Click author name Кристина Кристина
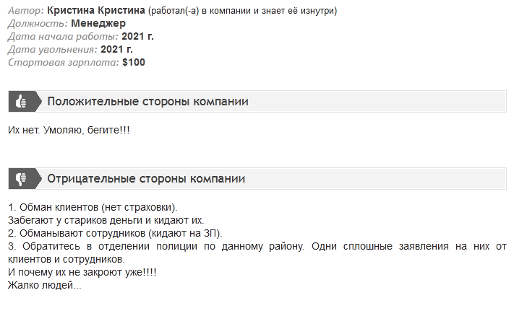The image size is (514, 316). pyautogui.click(x=96, y=11)
